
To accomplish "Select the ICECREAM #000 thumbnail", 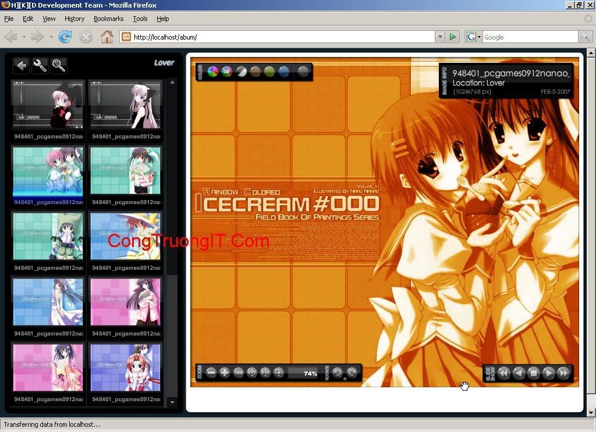I will (48, 171).
